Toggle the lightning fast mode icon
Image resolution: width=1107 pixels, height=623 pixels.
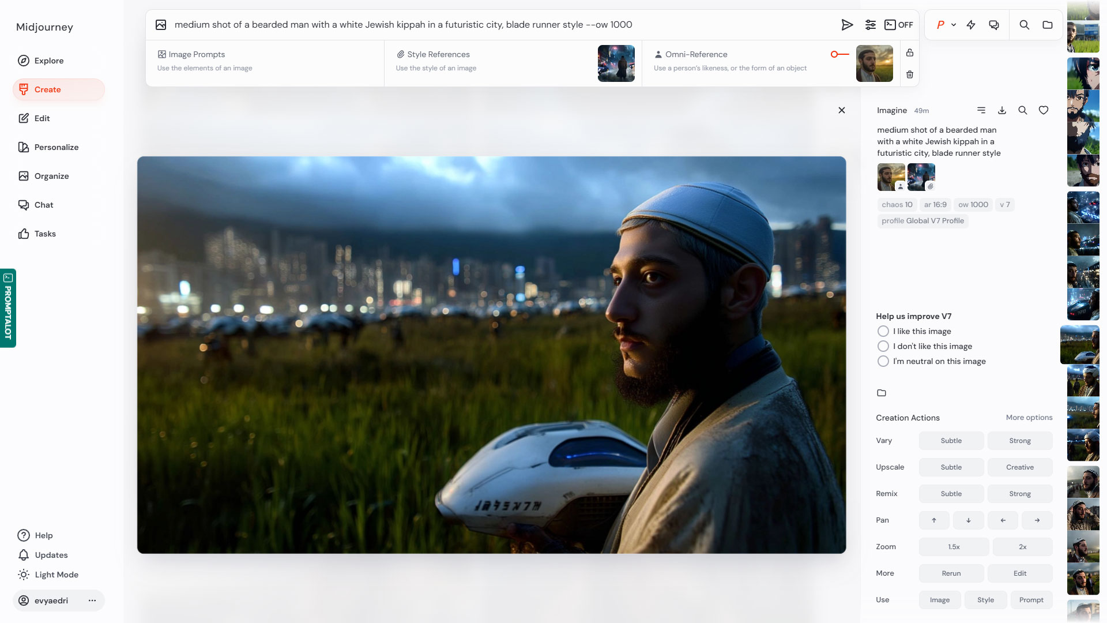pos(971,25)
